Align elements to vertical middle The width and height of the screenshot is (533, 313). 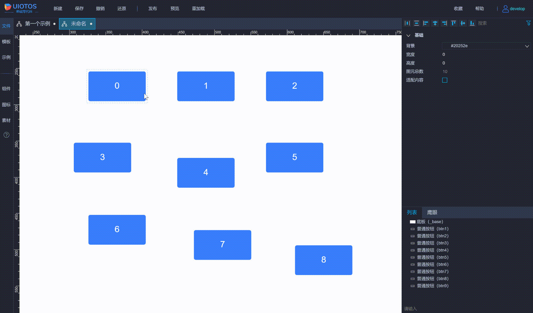[463, 23]
